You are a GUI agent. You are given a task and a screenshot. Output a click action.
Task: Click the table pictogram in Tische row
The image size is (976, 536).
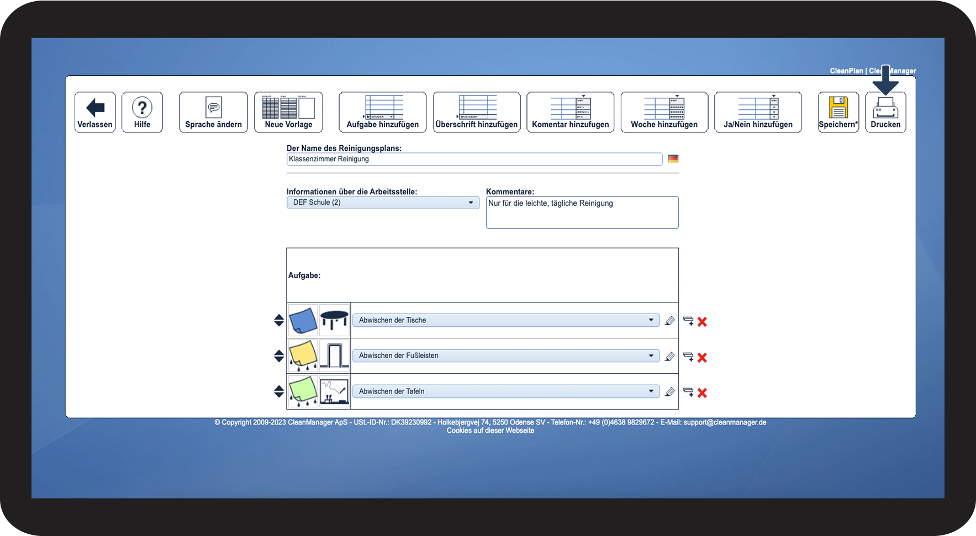[334, 320]
